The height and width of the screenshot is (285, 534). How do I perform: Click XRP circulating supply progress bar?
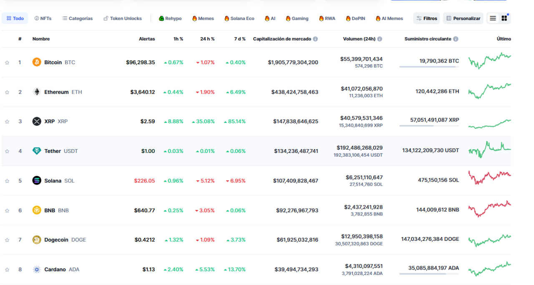coord(429,125)
